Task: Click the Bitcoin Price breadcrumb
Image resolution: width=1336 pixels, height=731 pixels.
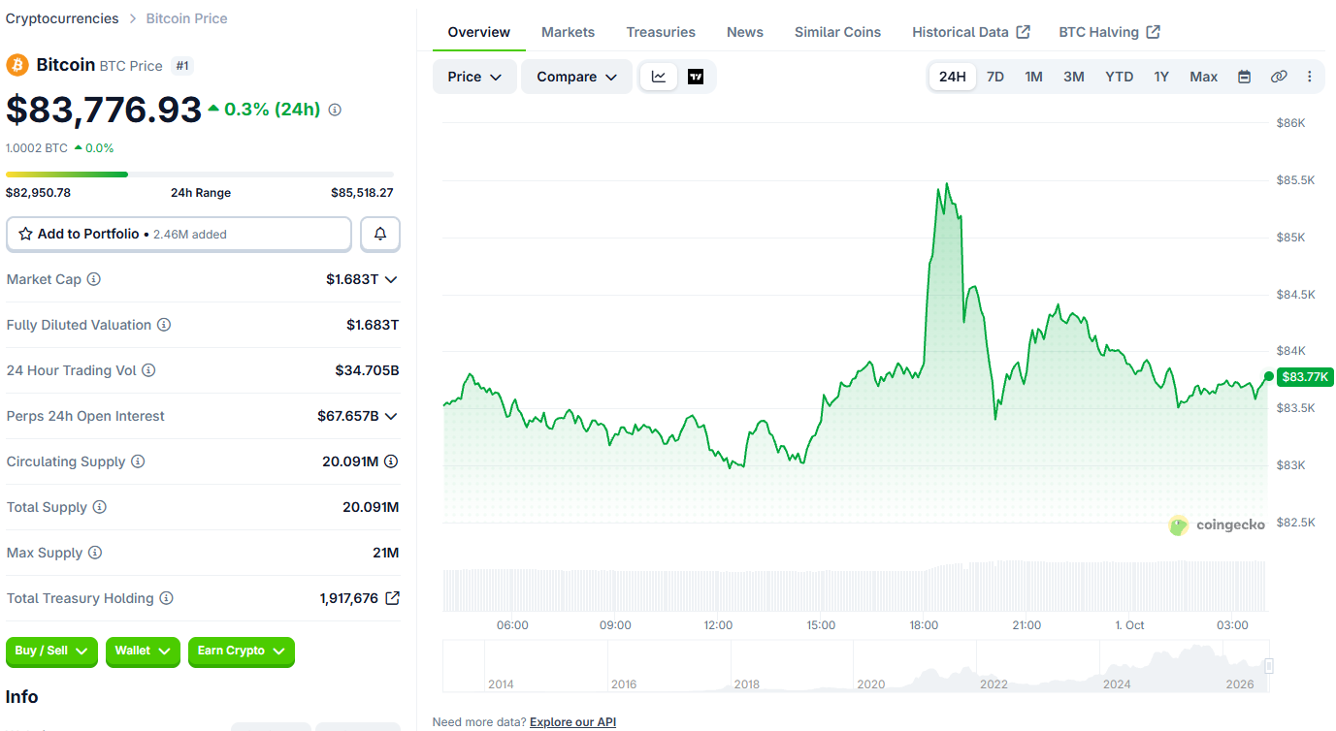Action: tap(187, 18)
